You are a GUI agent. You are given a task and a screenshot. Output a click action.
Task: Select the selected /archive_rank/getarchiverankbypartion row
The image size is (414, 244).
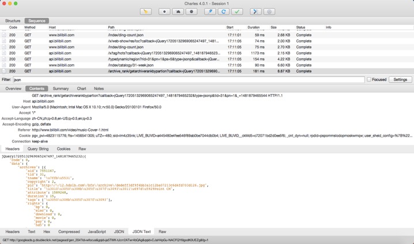[207, 71]
